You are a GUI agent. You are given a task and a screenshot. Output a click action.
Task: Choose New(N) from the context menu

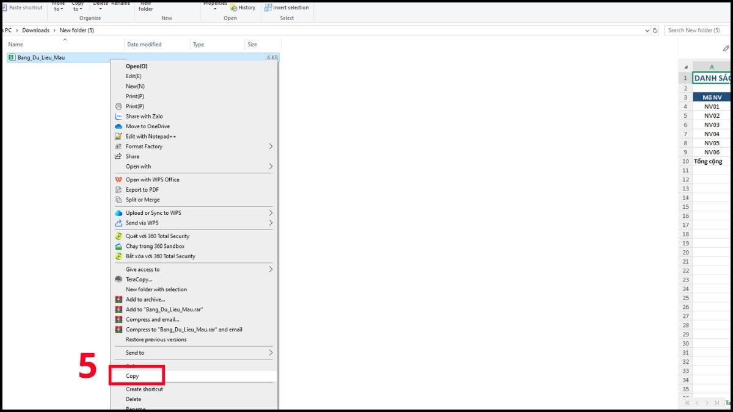point(135,86)
